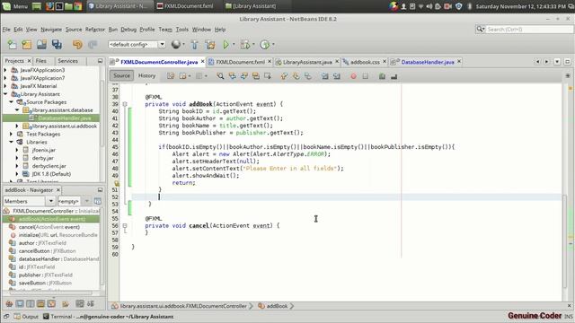Open the Navigate menu
Image resolution: width=575 pixels, height=323 pixels.
[51, 30]
